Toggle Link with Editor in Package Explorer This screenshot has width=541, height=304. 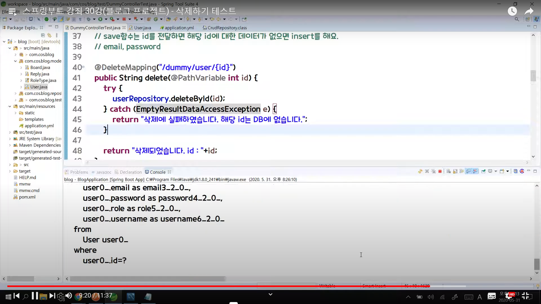(x=49, y=35)
